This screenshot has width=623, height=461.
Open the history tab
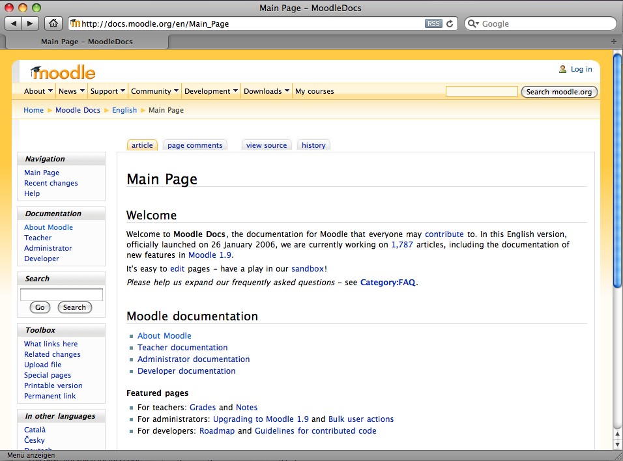(313, 145)
